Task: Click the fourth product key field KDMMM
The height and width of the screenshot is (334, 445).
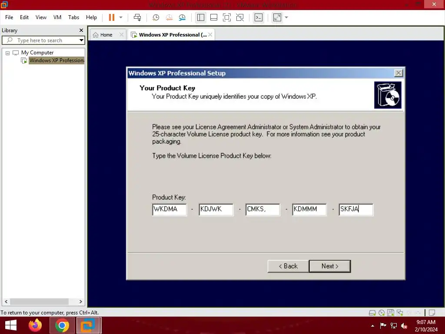Action: pyautogui.click(x=309, y=210)
